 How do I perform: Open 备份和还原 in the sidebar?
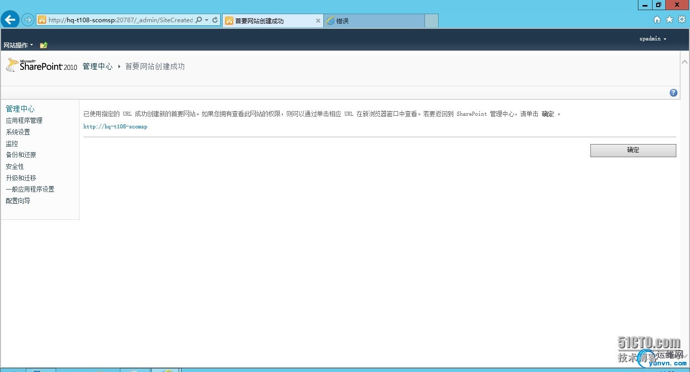tap(21, 155)
